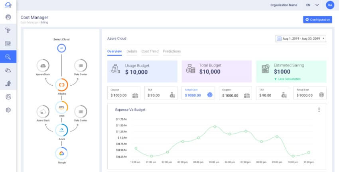Click the Total Budget calculator icon

[x=191, y=69]
